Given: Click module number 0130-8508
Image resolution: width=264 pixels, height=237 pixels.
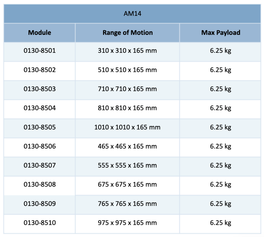Looking at the screenshot, I should [x=39, y=184].
